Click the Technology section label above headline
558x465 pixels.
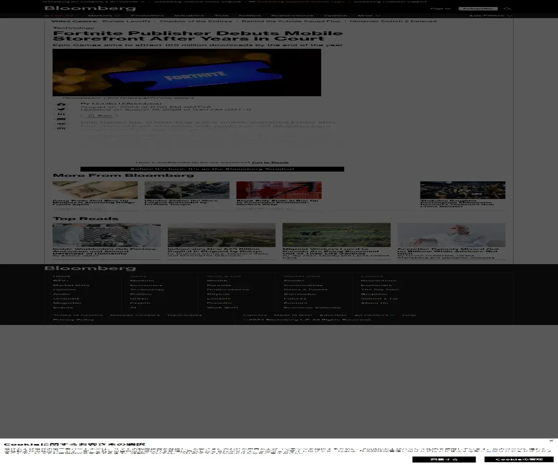(x=73, y=28)
